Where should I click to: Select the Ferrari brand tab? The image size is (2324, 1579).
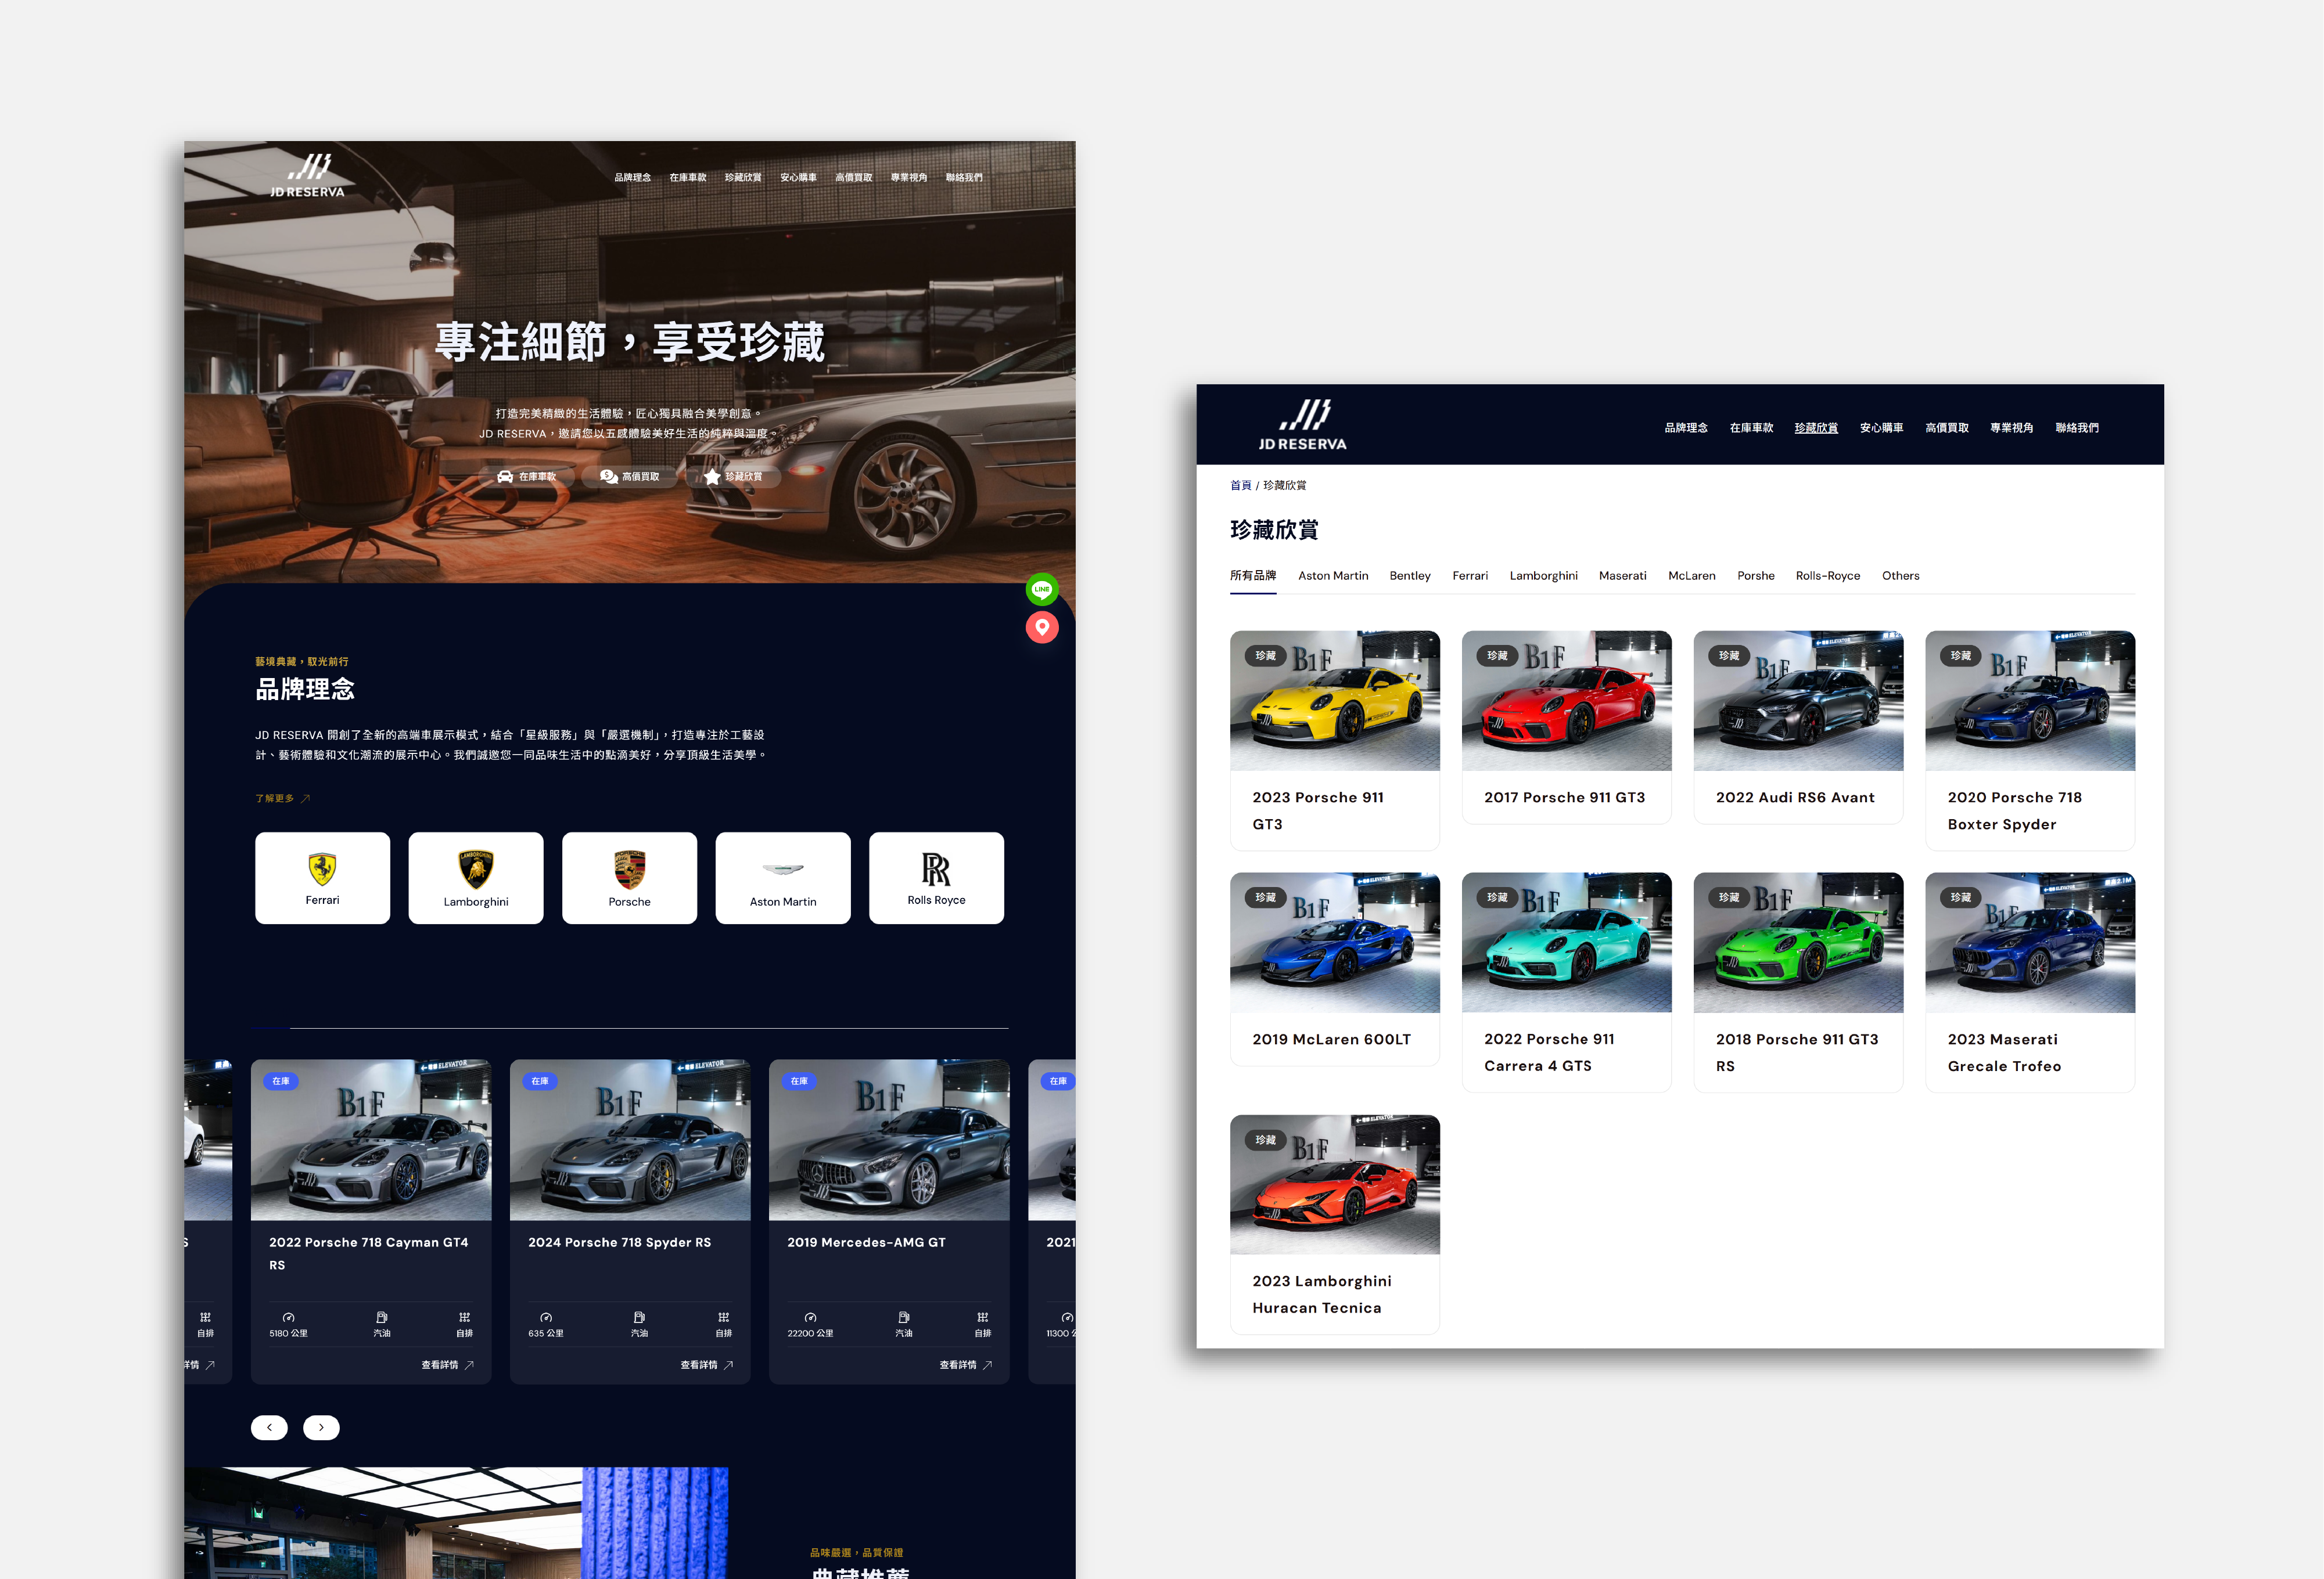coord(1470,576)
